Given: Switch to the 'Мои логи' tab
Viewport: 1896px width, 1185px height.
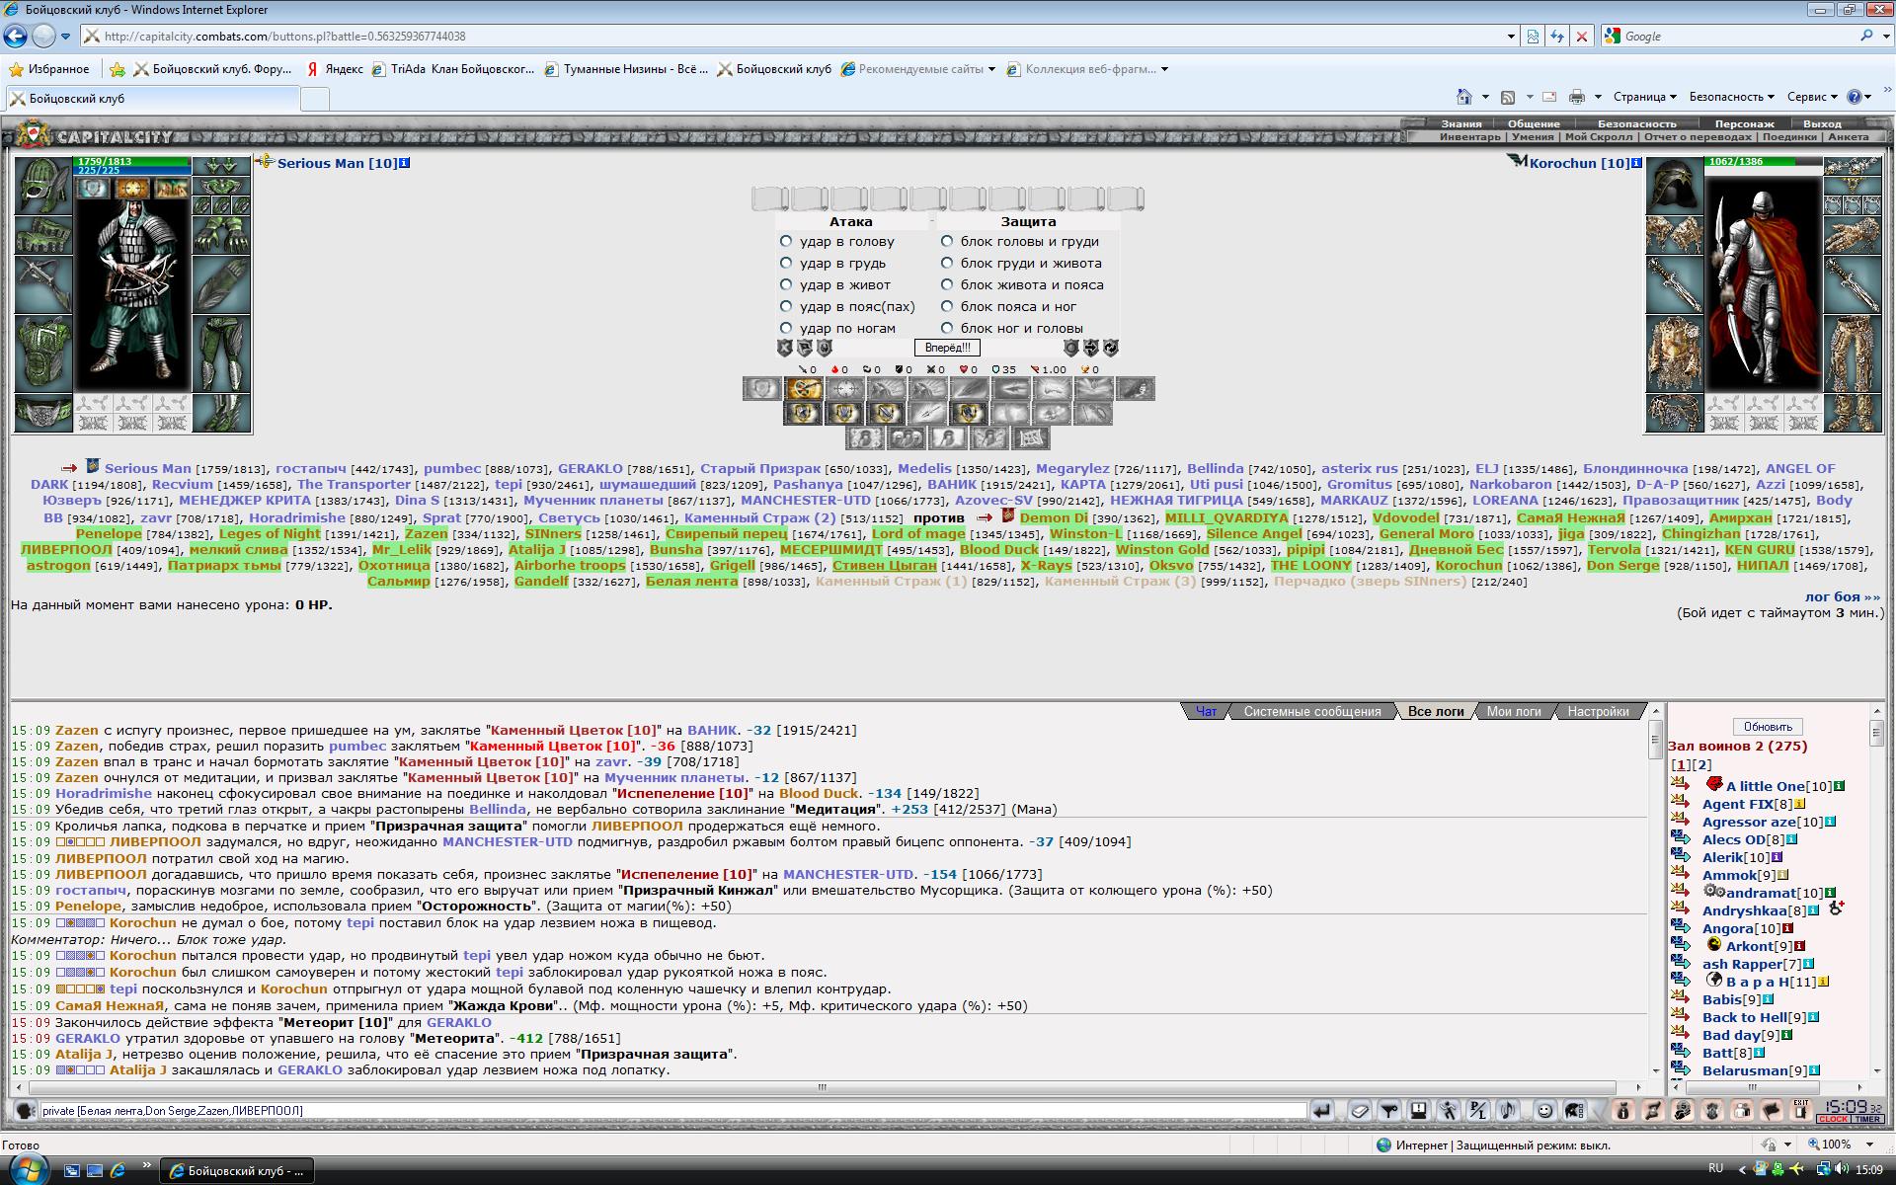Looking at the screenshot, I should pos(1513,711).
